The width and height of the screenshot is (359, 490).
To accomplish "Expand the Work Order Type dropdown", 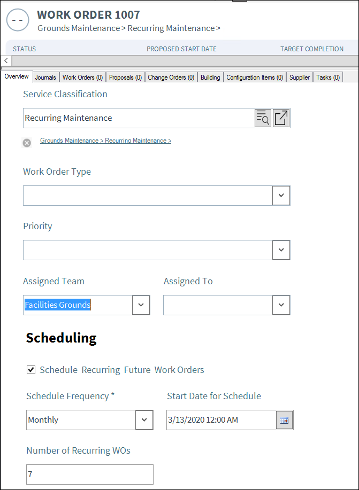I will [281, 196].
